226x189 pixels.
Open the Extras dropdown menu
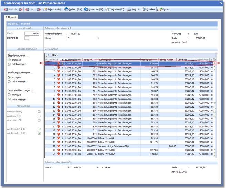coord(163,9)
